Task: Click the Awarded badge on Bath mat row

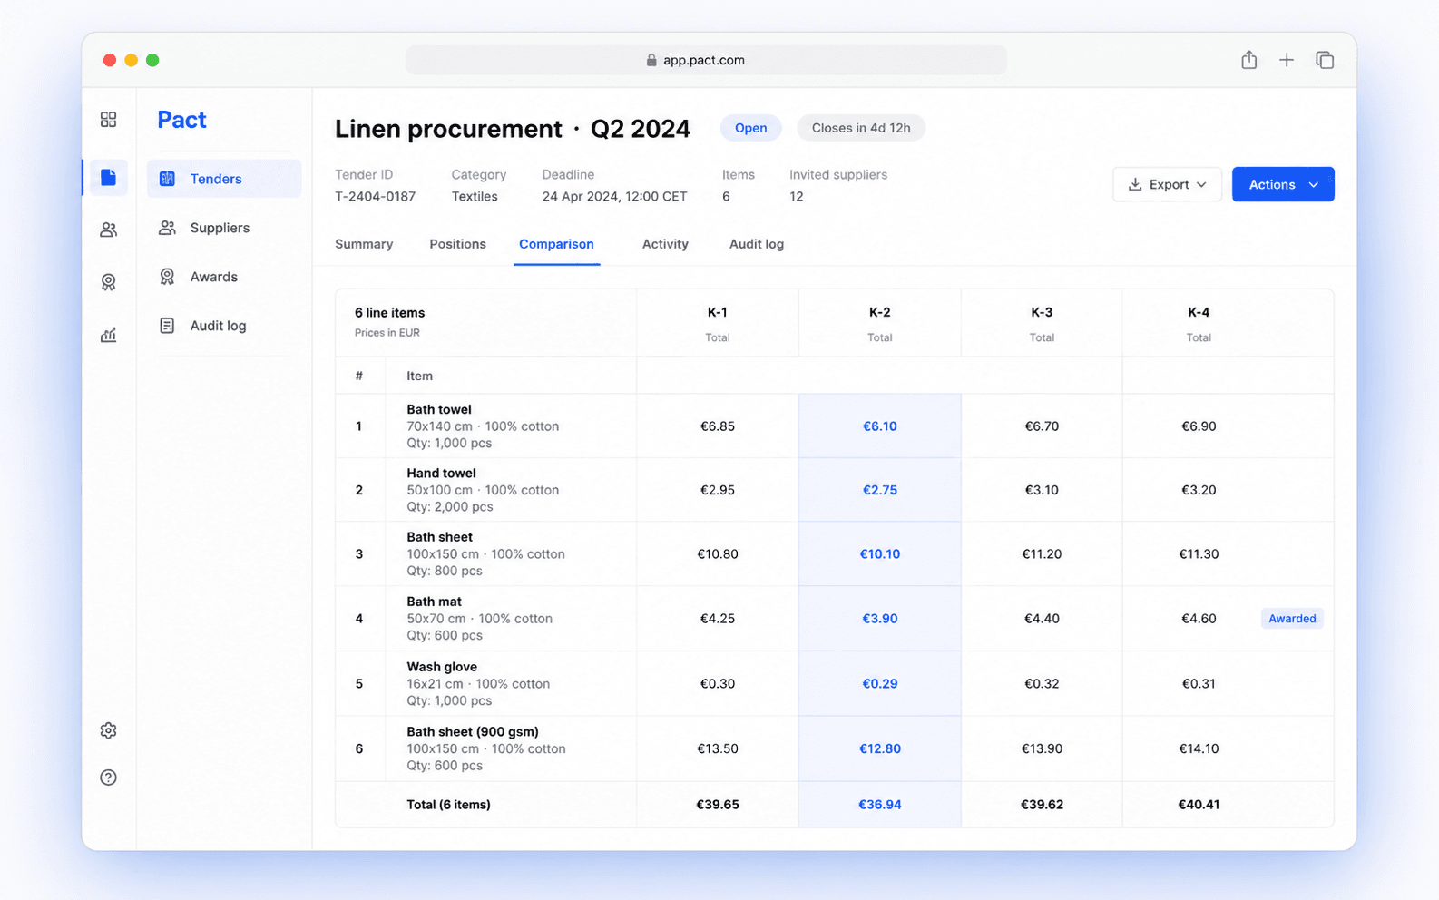Action: [1292, 619]
